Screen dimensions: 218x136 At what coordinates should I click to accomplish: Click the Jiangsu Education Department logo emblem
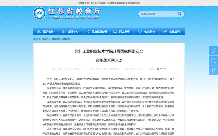(x=40, y=13)
